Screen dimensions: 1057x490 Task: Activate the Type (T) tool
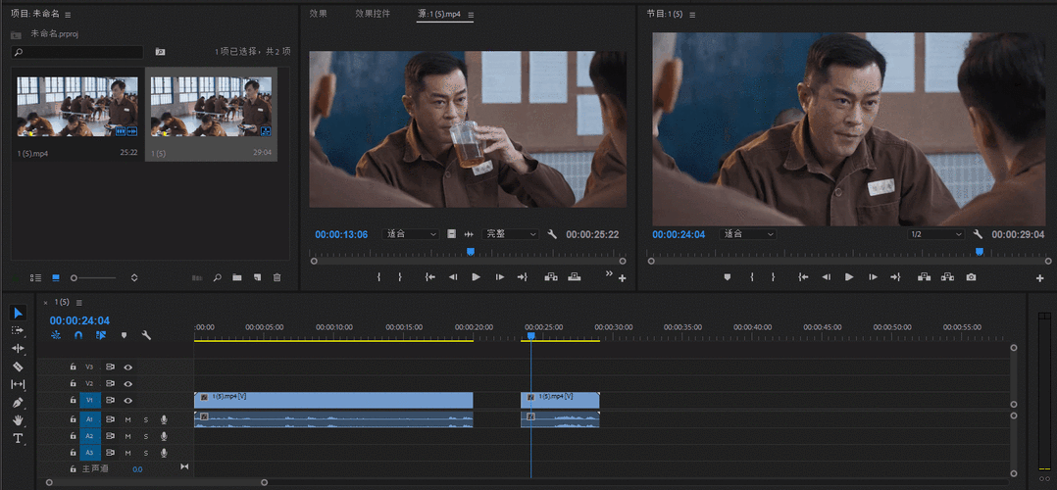pos(18,439)
